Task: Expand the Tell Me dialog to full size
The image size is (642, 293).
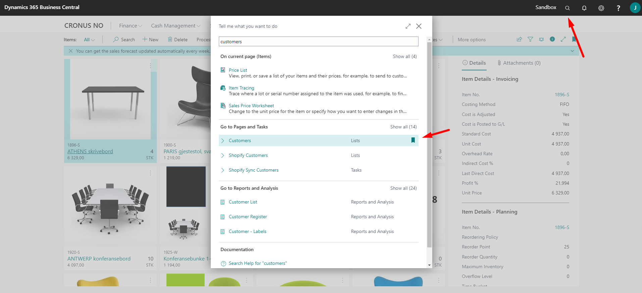Action: [408, 26]
